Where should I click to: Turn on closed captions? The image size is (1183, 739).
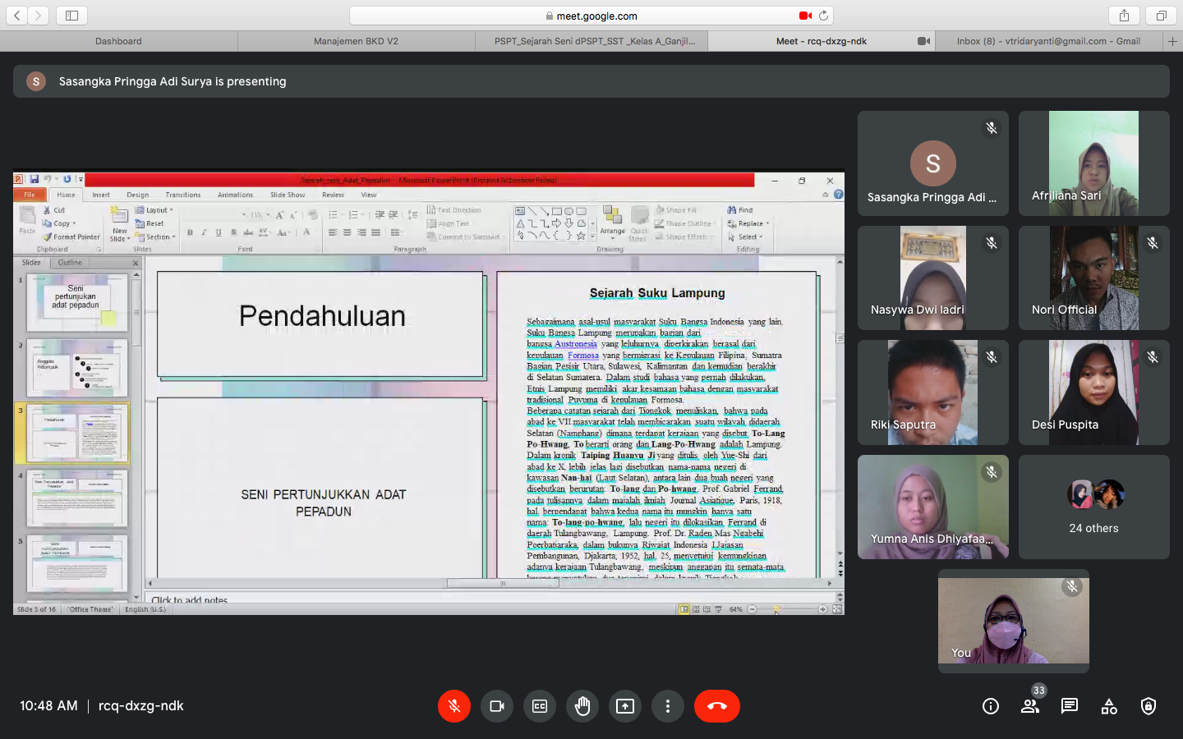(540, 706)
